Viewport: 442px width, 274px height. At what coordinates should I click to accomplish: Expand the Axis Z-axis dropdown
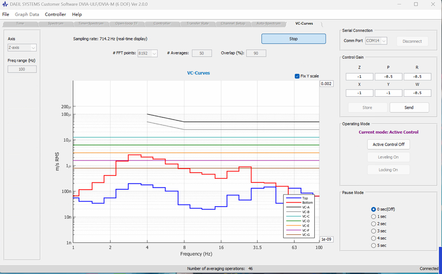[22, 48]
